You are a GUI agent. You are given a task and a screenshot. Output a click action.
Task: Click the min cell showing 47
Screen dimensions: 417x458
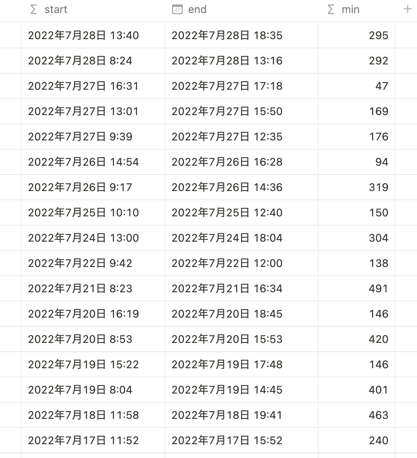[x=357, y=86]
